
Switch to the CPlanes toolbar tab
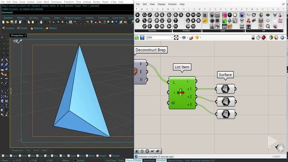click(21, 18)
